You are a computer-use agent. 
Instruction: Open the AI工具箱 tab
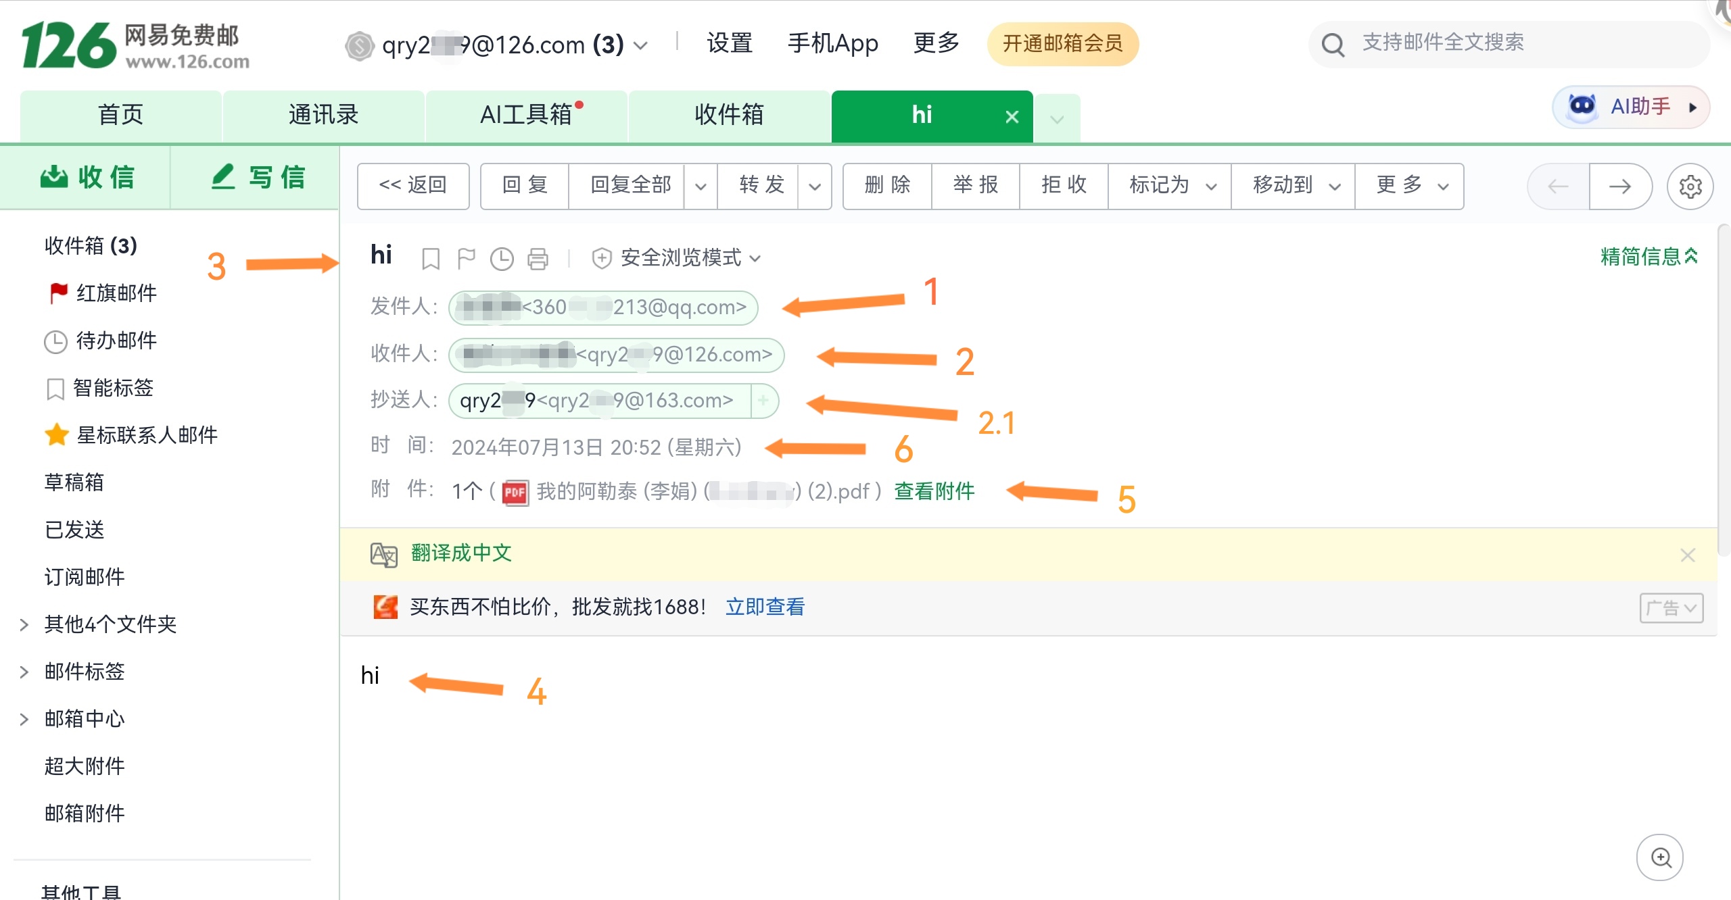click(526, 115)
